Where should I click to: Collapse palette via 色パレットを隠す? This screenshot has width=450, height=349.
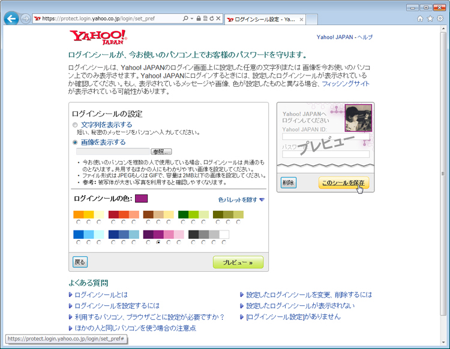(x=241, y=199)
